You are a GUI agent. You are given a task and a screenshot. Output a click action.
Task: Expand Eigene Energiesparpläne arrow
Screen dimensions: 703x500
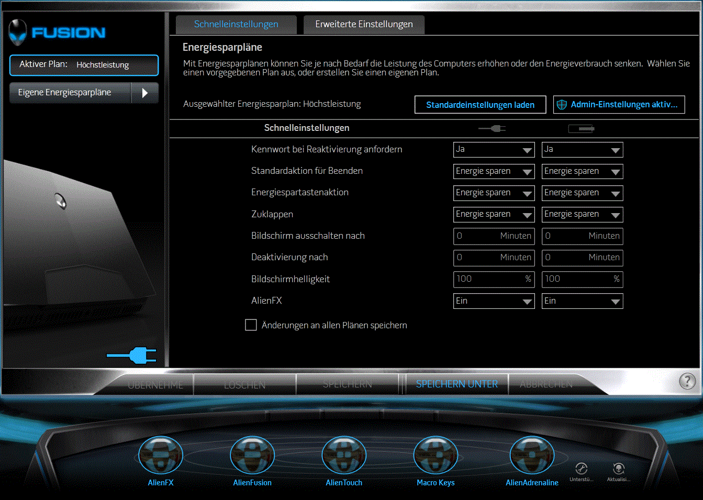(144, 93)
